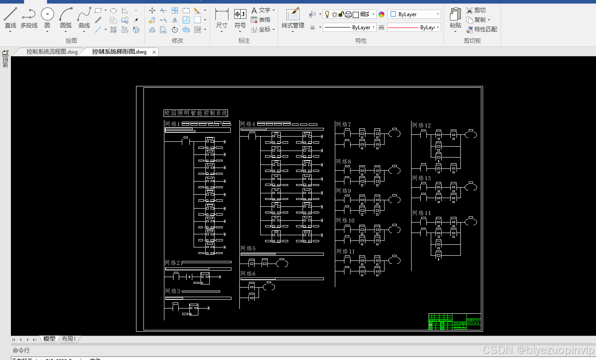This screenshot has width=596, height=360.
Task: Click the 粘贴 paste icon
Action: [455, 18]
